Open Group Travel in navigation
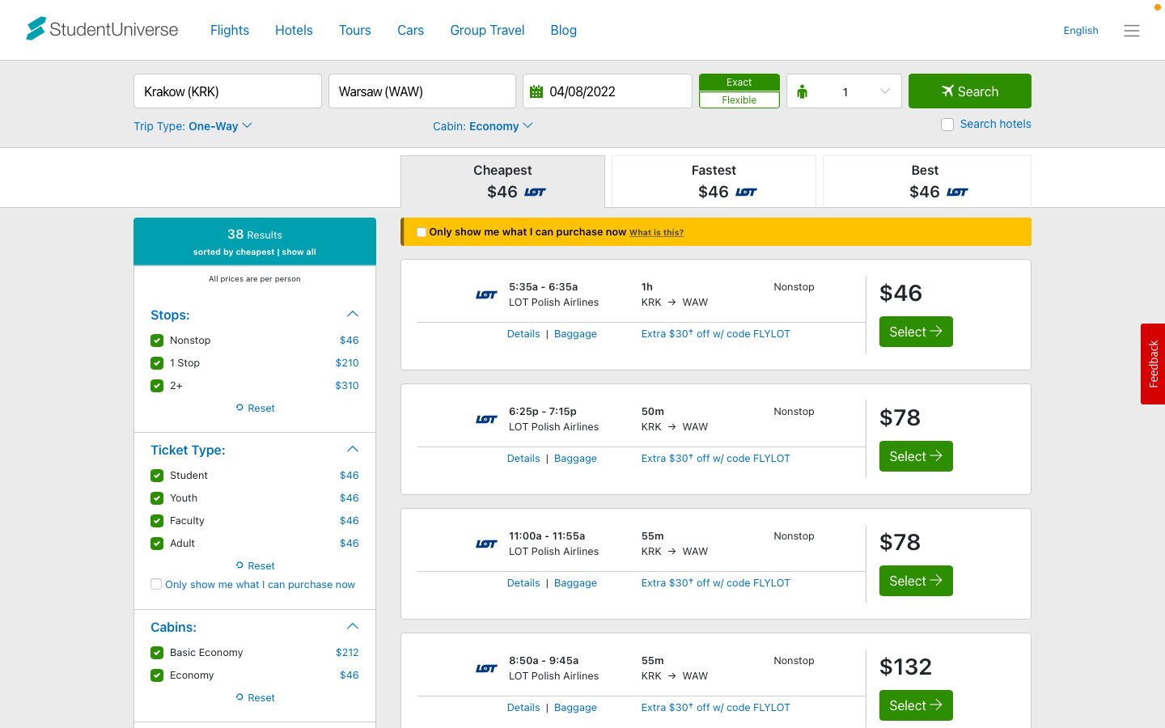 click(487, 30)
